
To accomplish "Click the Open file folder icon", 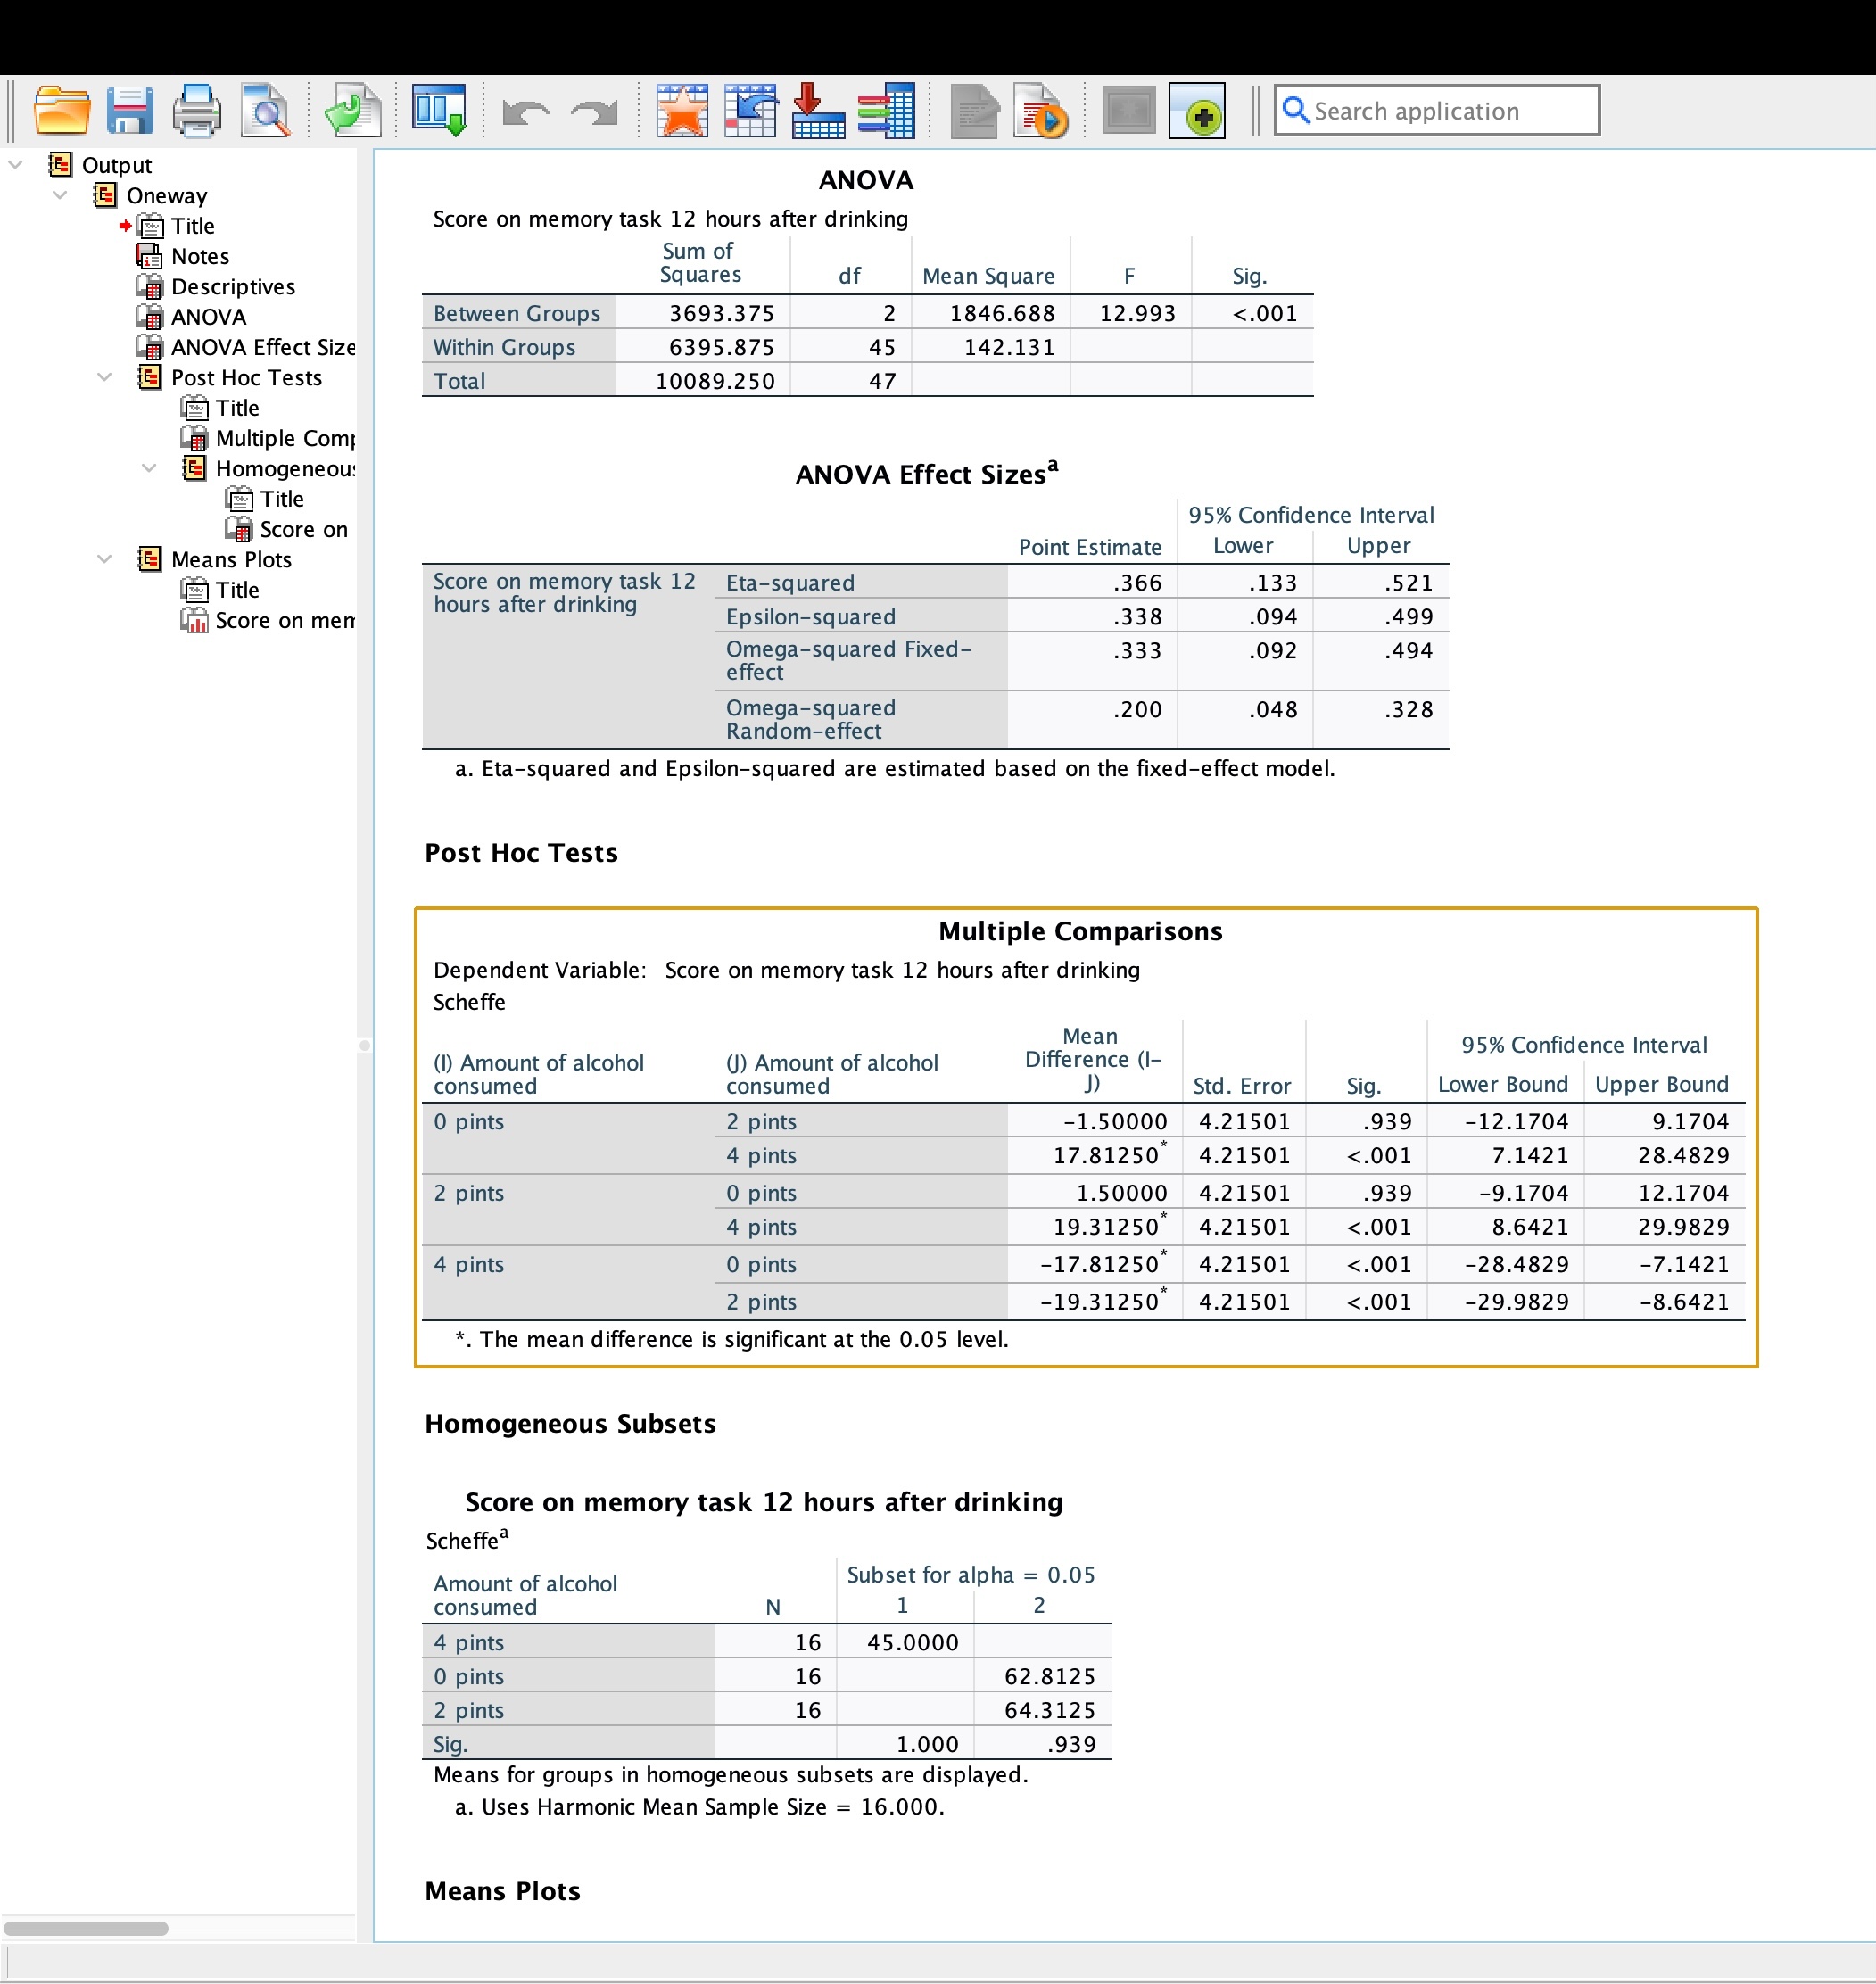I will pyautogui.click(x=62, y=110).
